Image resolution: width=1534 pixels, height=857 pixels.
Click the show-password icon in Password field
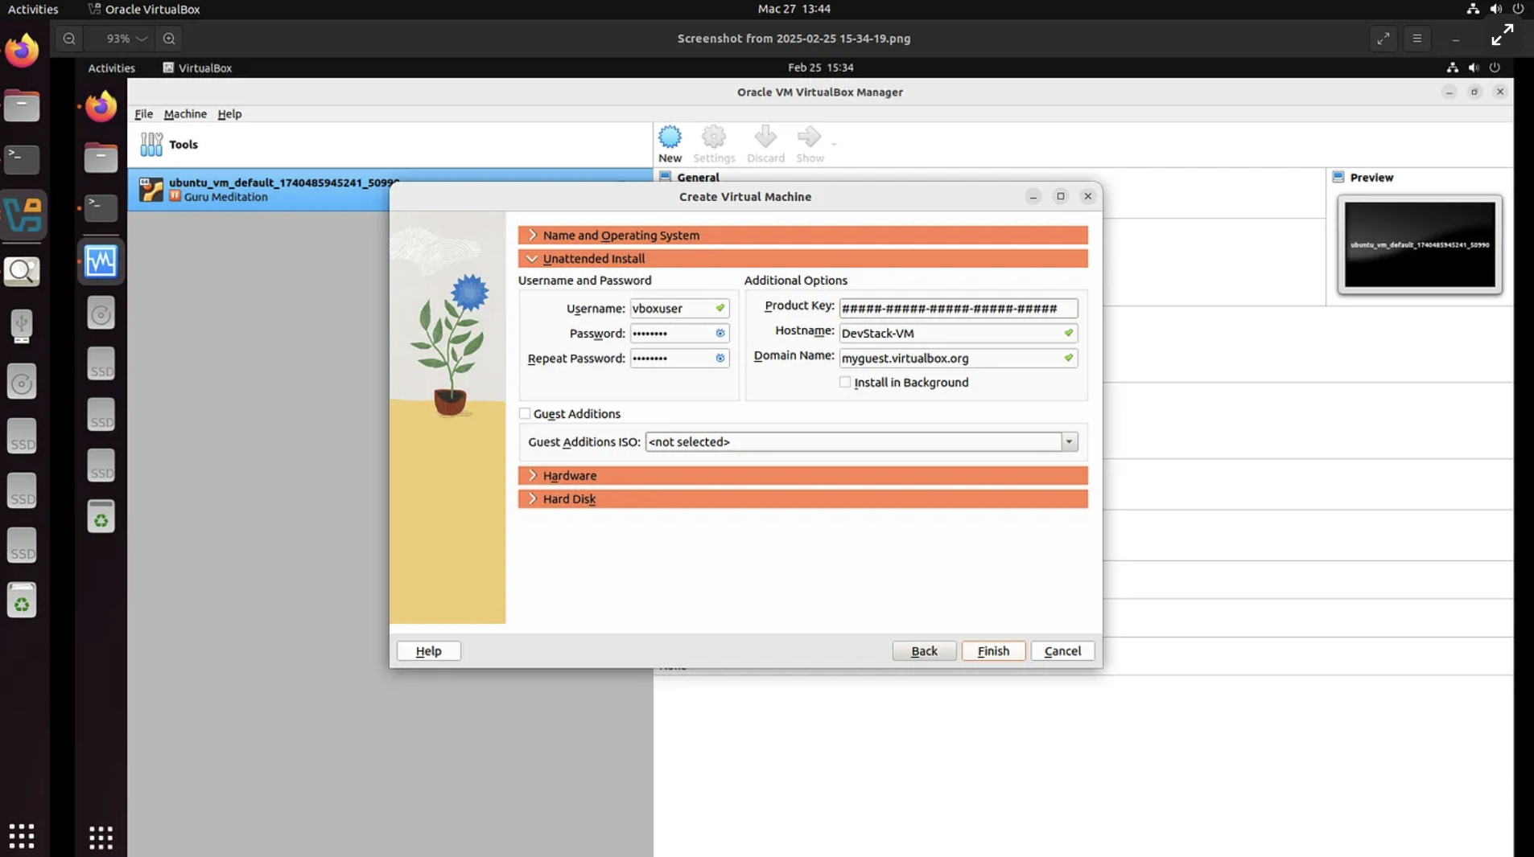720,334
